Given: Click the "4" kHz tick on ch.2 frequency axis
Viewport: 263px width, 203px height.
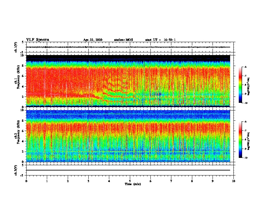Looking at the screenshot, I should pyautogui.click(x=23, y=141).
